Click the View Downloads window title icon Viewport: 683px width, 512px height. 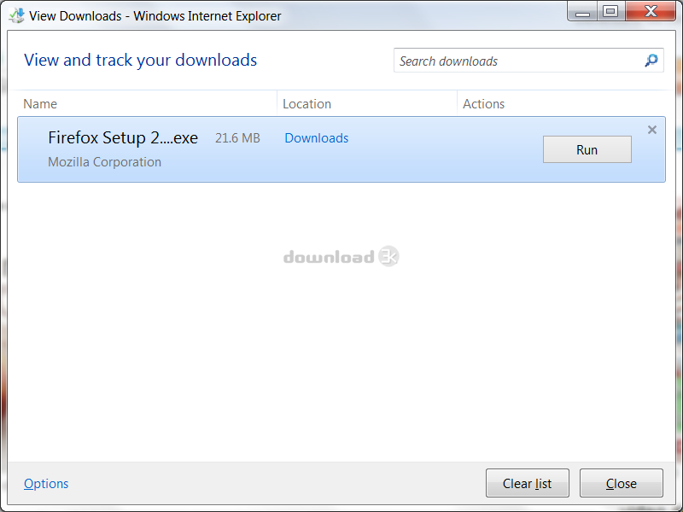click(x=16, y=15)
